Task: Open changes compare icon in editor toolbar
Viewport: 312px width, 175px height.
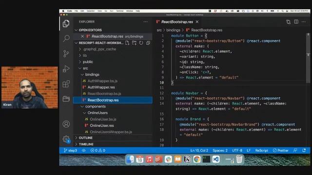Action: click(x=288, y=22)
